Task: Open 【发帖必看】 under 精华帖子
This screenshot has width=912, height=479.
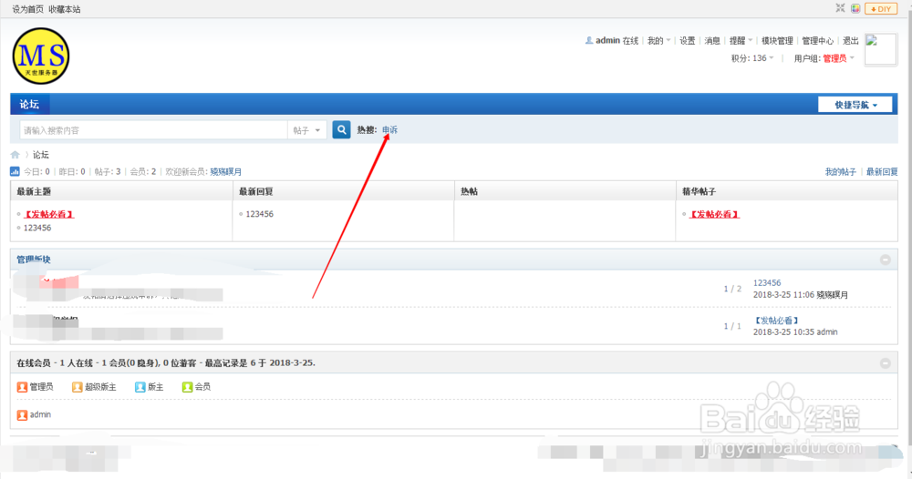Action: 714,214
